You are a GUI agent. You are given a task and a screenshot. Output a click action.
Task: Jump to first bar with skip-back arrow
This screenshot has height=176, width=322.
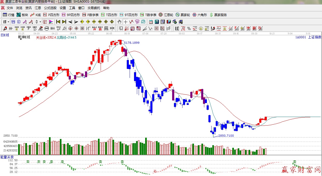tap(58, 22)
